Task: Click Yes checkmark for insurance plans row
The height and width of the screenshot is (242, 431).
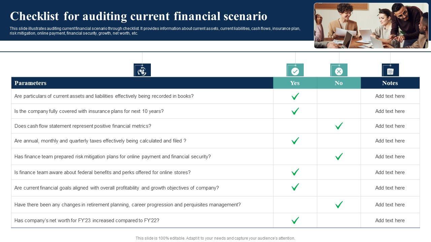Action: click(295, 111)
